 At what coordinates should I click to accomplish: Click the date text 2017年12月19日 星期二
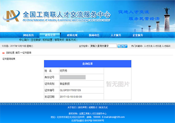(22, 46)
